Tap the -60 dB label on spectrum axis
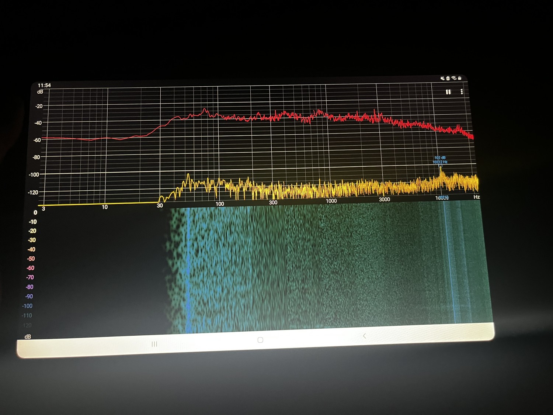 coord(37,140)
